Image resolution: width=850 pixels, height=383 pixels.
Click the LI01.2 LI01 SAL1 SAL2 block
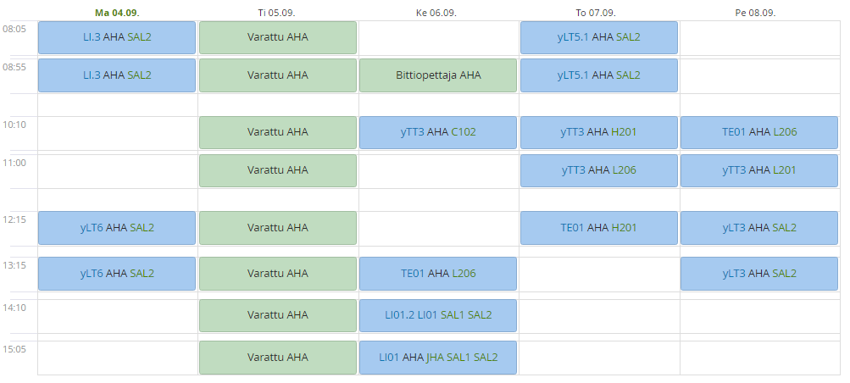coord(438,315)
